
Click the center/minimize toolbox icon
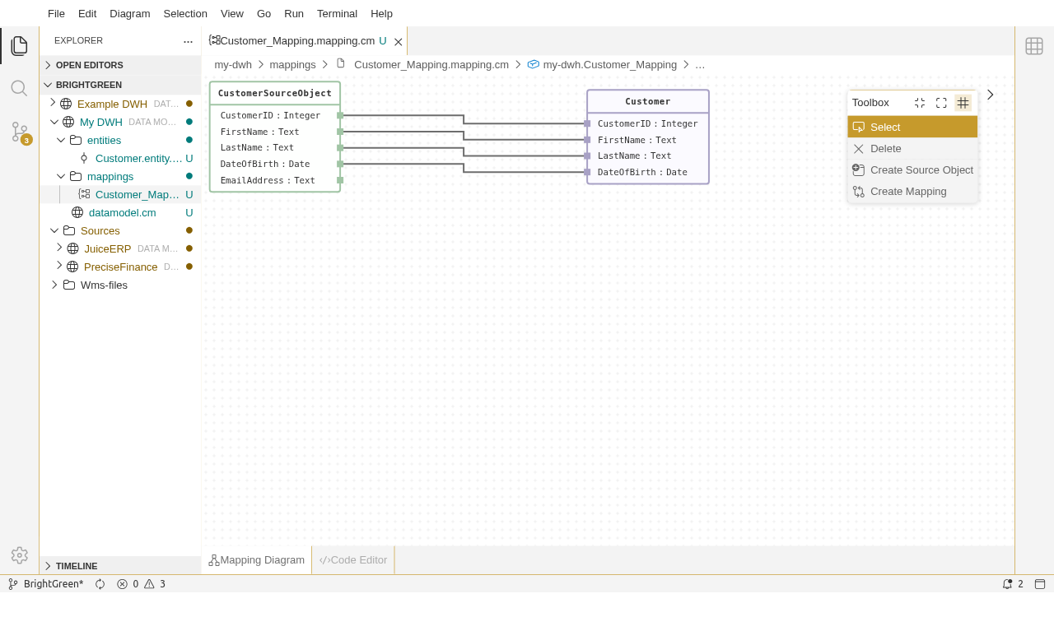point(920,103)
